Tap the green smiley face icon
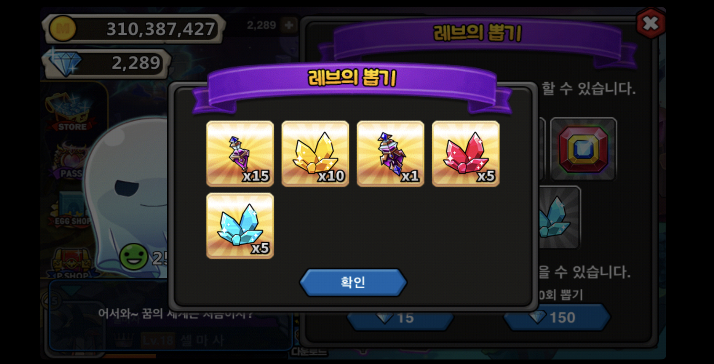 (133, 257)
